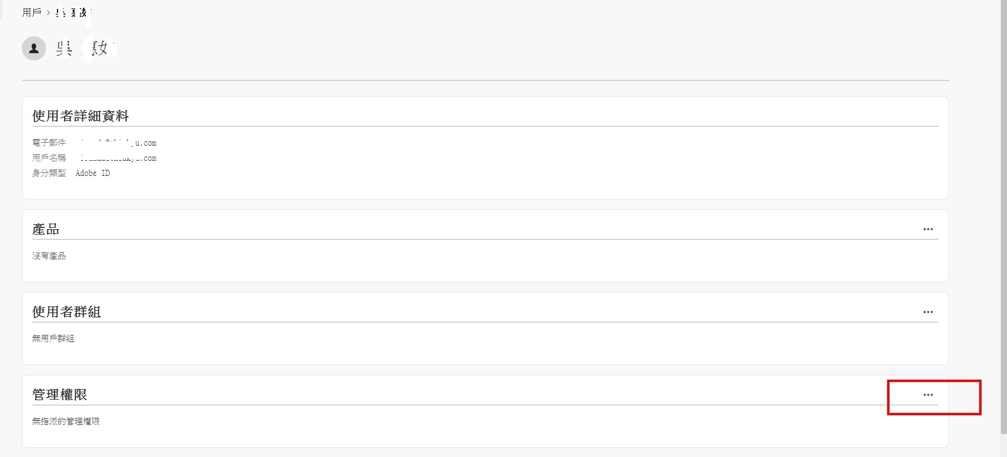
Task: Click the 管理權限 section heading
Action: pos(60,395)
